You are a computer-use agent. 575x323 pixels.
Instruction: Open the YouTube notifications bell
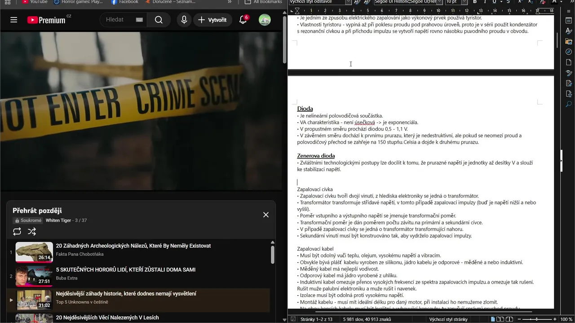243,20
